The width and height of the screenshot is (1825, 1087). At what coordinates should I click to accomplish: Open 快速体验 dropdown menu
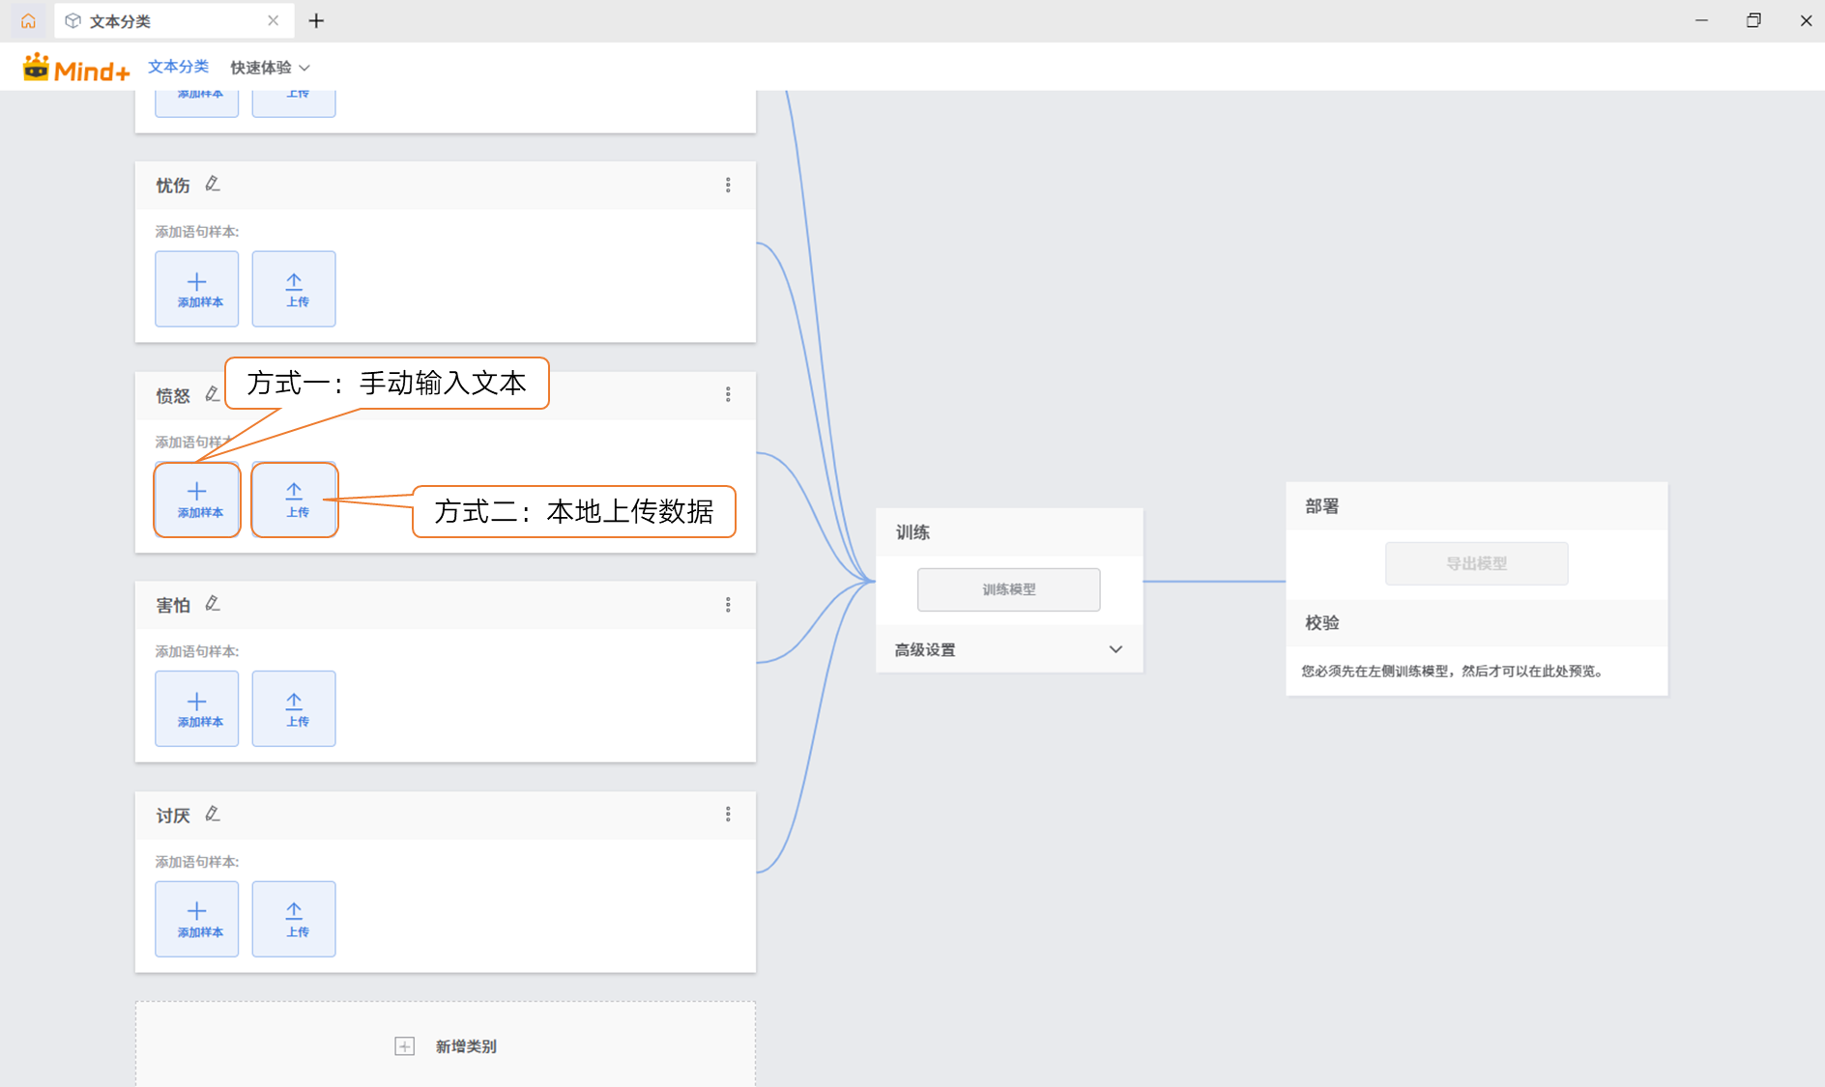[270, 68]
